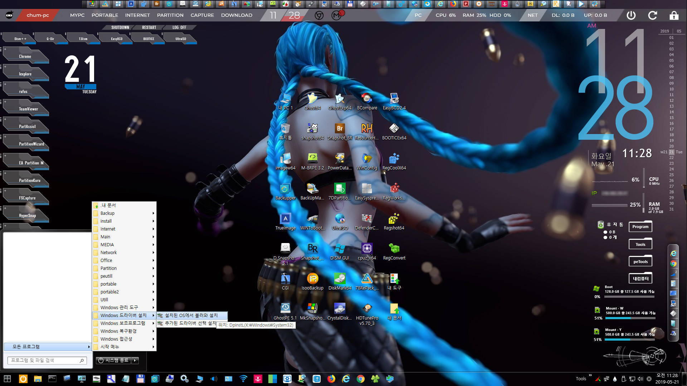Open the Ghost64 desktop icon
This screenshot has height=386, width=687.
(312, 101)
